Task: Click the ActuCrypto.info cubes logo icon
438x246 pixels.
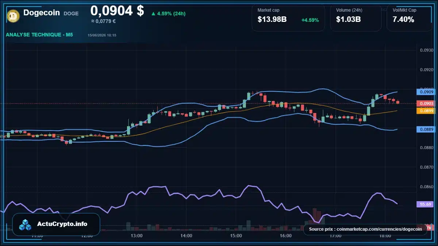Action: point(26,224)
